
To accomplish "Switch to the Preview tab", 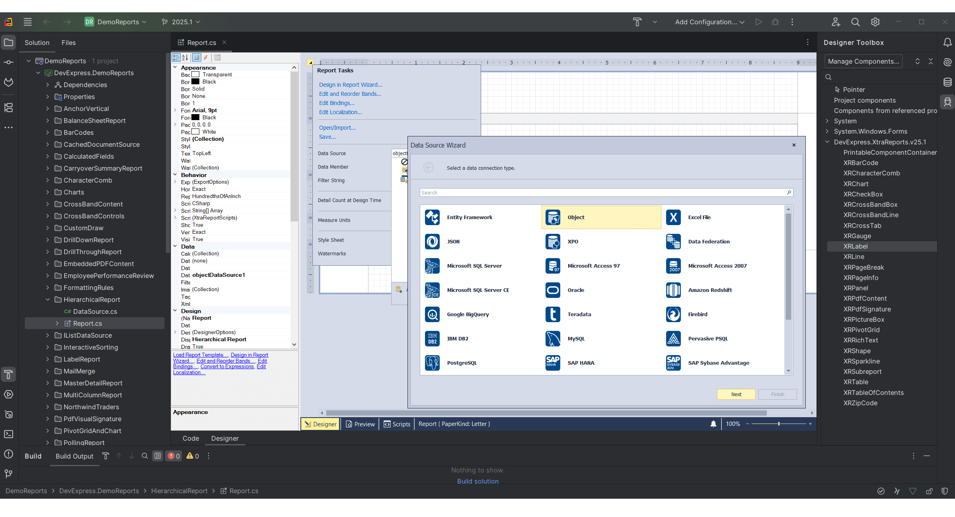I will [x=360, y=424].
